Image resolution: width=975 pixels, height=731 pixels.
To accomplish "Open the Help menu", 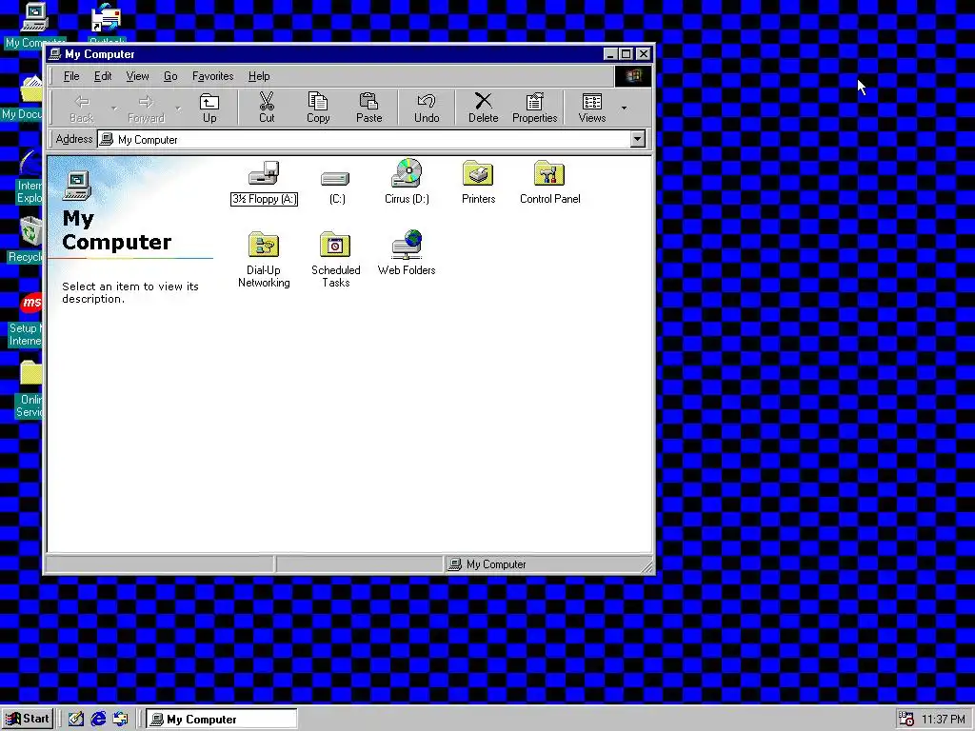I will pos(259,76).
